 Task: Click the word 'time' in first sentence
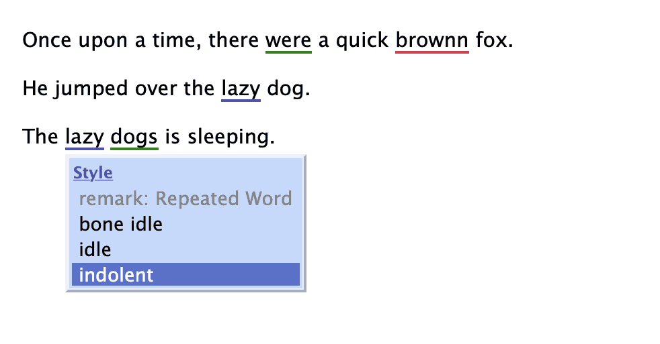pos(177,40)
